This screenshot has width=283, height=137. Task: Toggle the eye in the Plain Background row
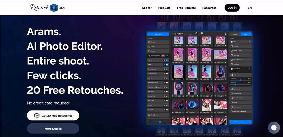coord(167,83)
